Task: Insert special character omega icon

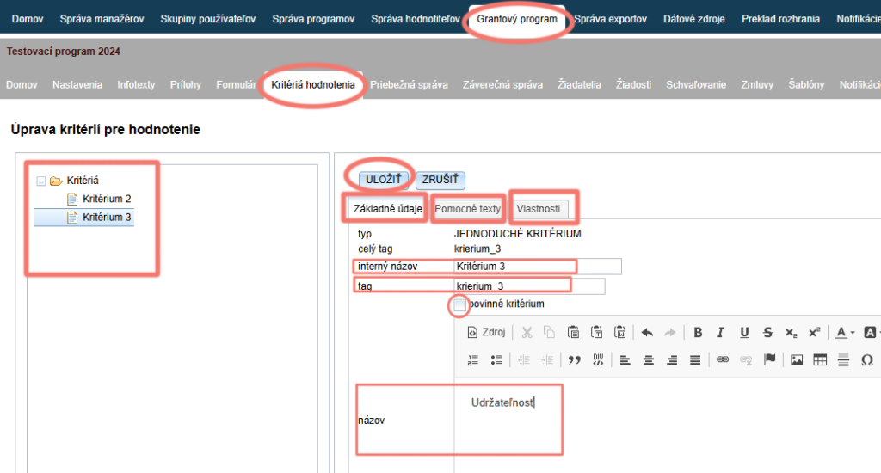Action: point(867,360)
